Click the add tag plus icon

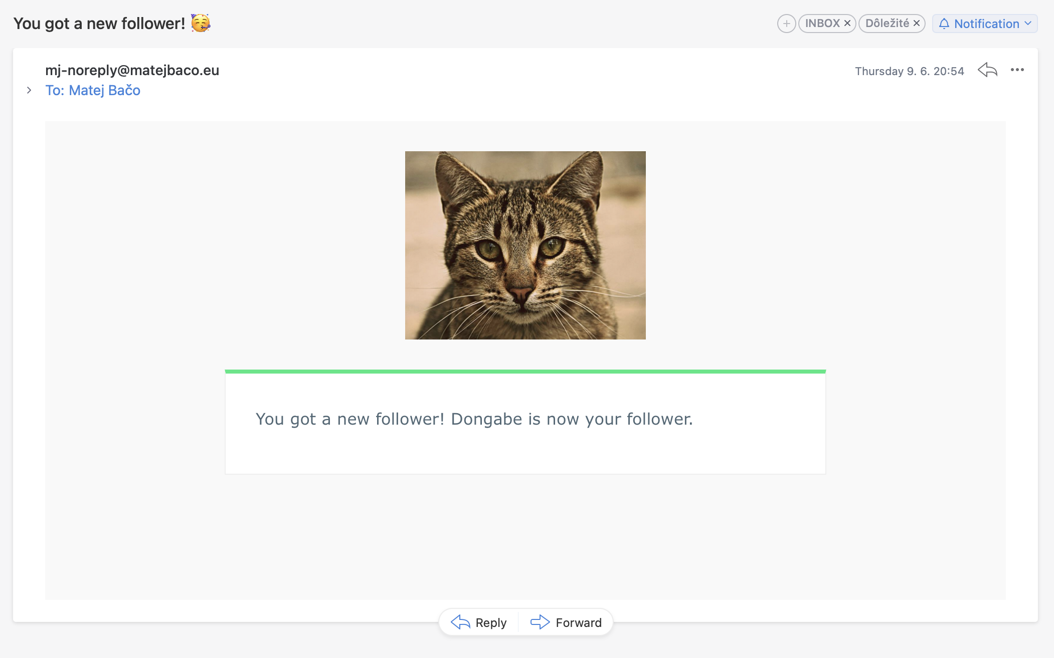[x=786, y=24]
